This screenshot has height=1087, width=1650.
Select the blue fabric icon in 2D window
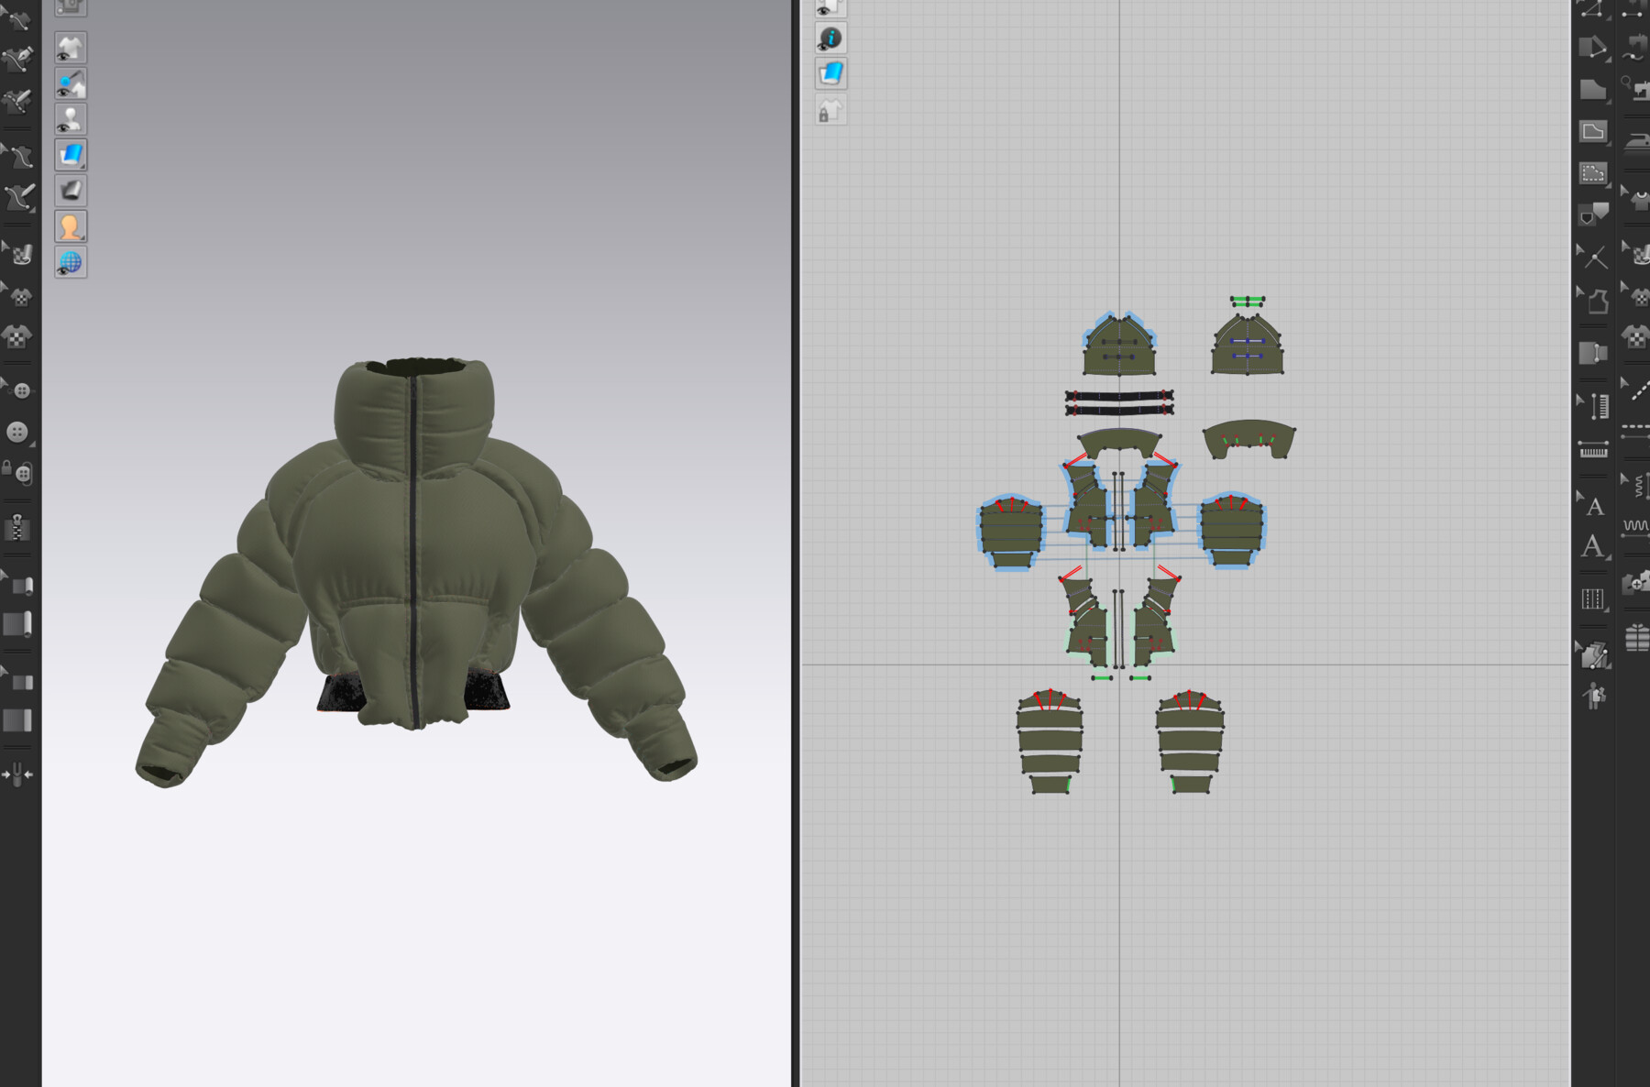[830, 73]
